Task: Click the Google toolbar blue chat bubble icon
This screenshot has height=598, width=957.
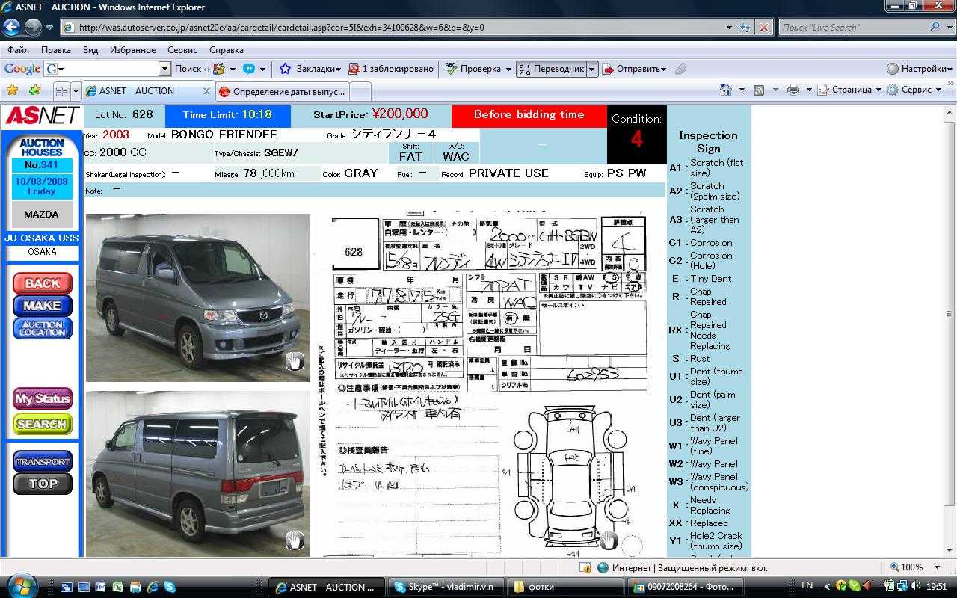Action: tap(249, 69)
